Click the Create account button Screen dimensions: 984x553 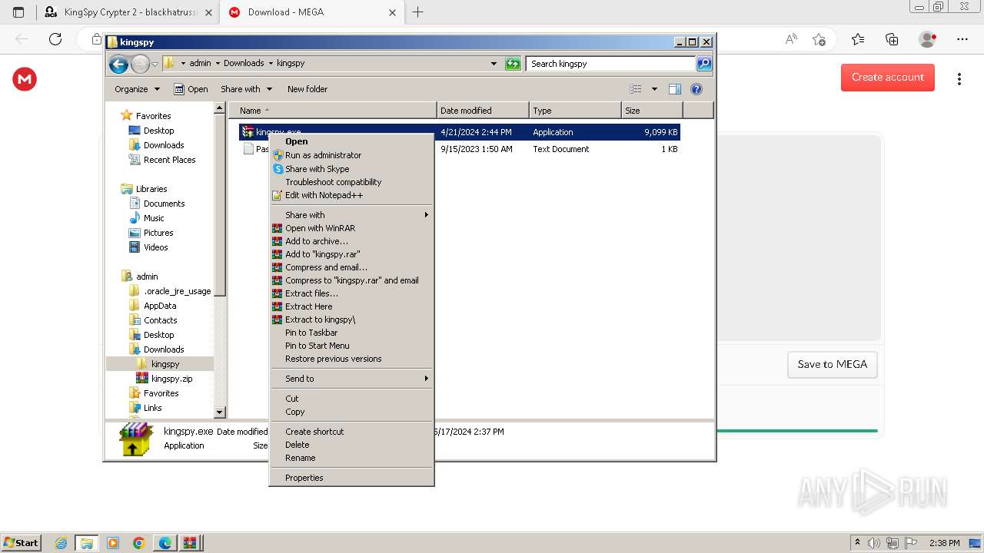(x=888, y=78)
